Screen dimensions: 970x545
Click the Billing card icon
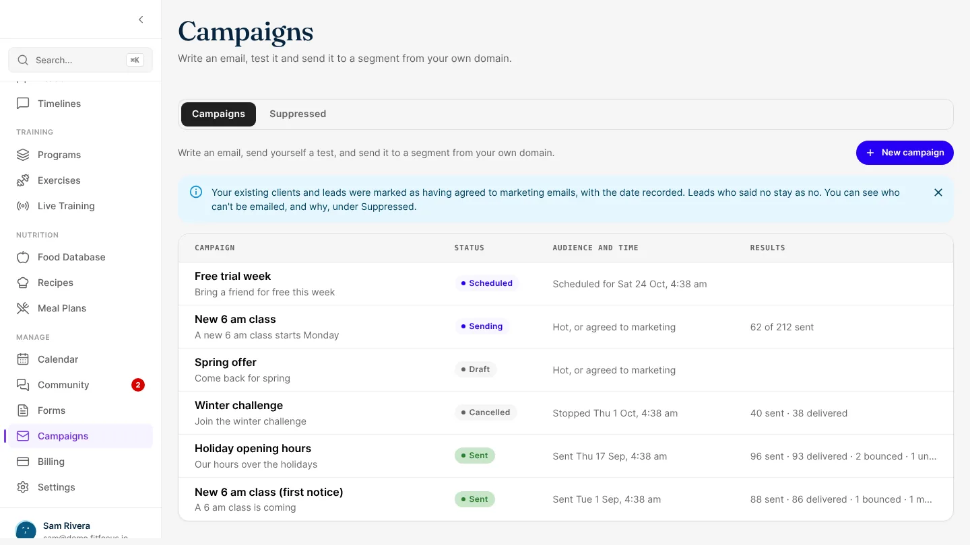[23, 462]
